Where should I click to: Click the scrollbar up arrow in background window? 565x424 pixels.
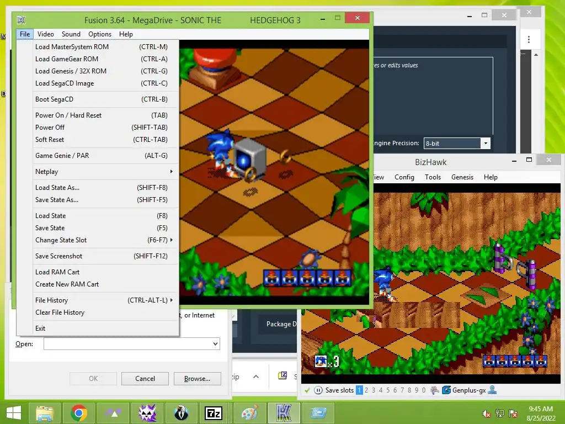[536, 55]
